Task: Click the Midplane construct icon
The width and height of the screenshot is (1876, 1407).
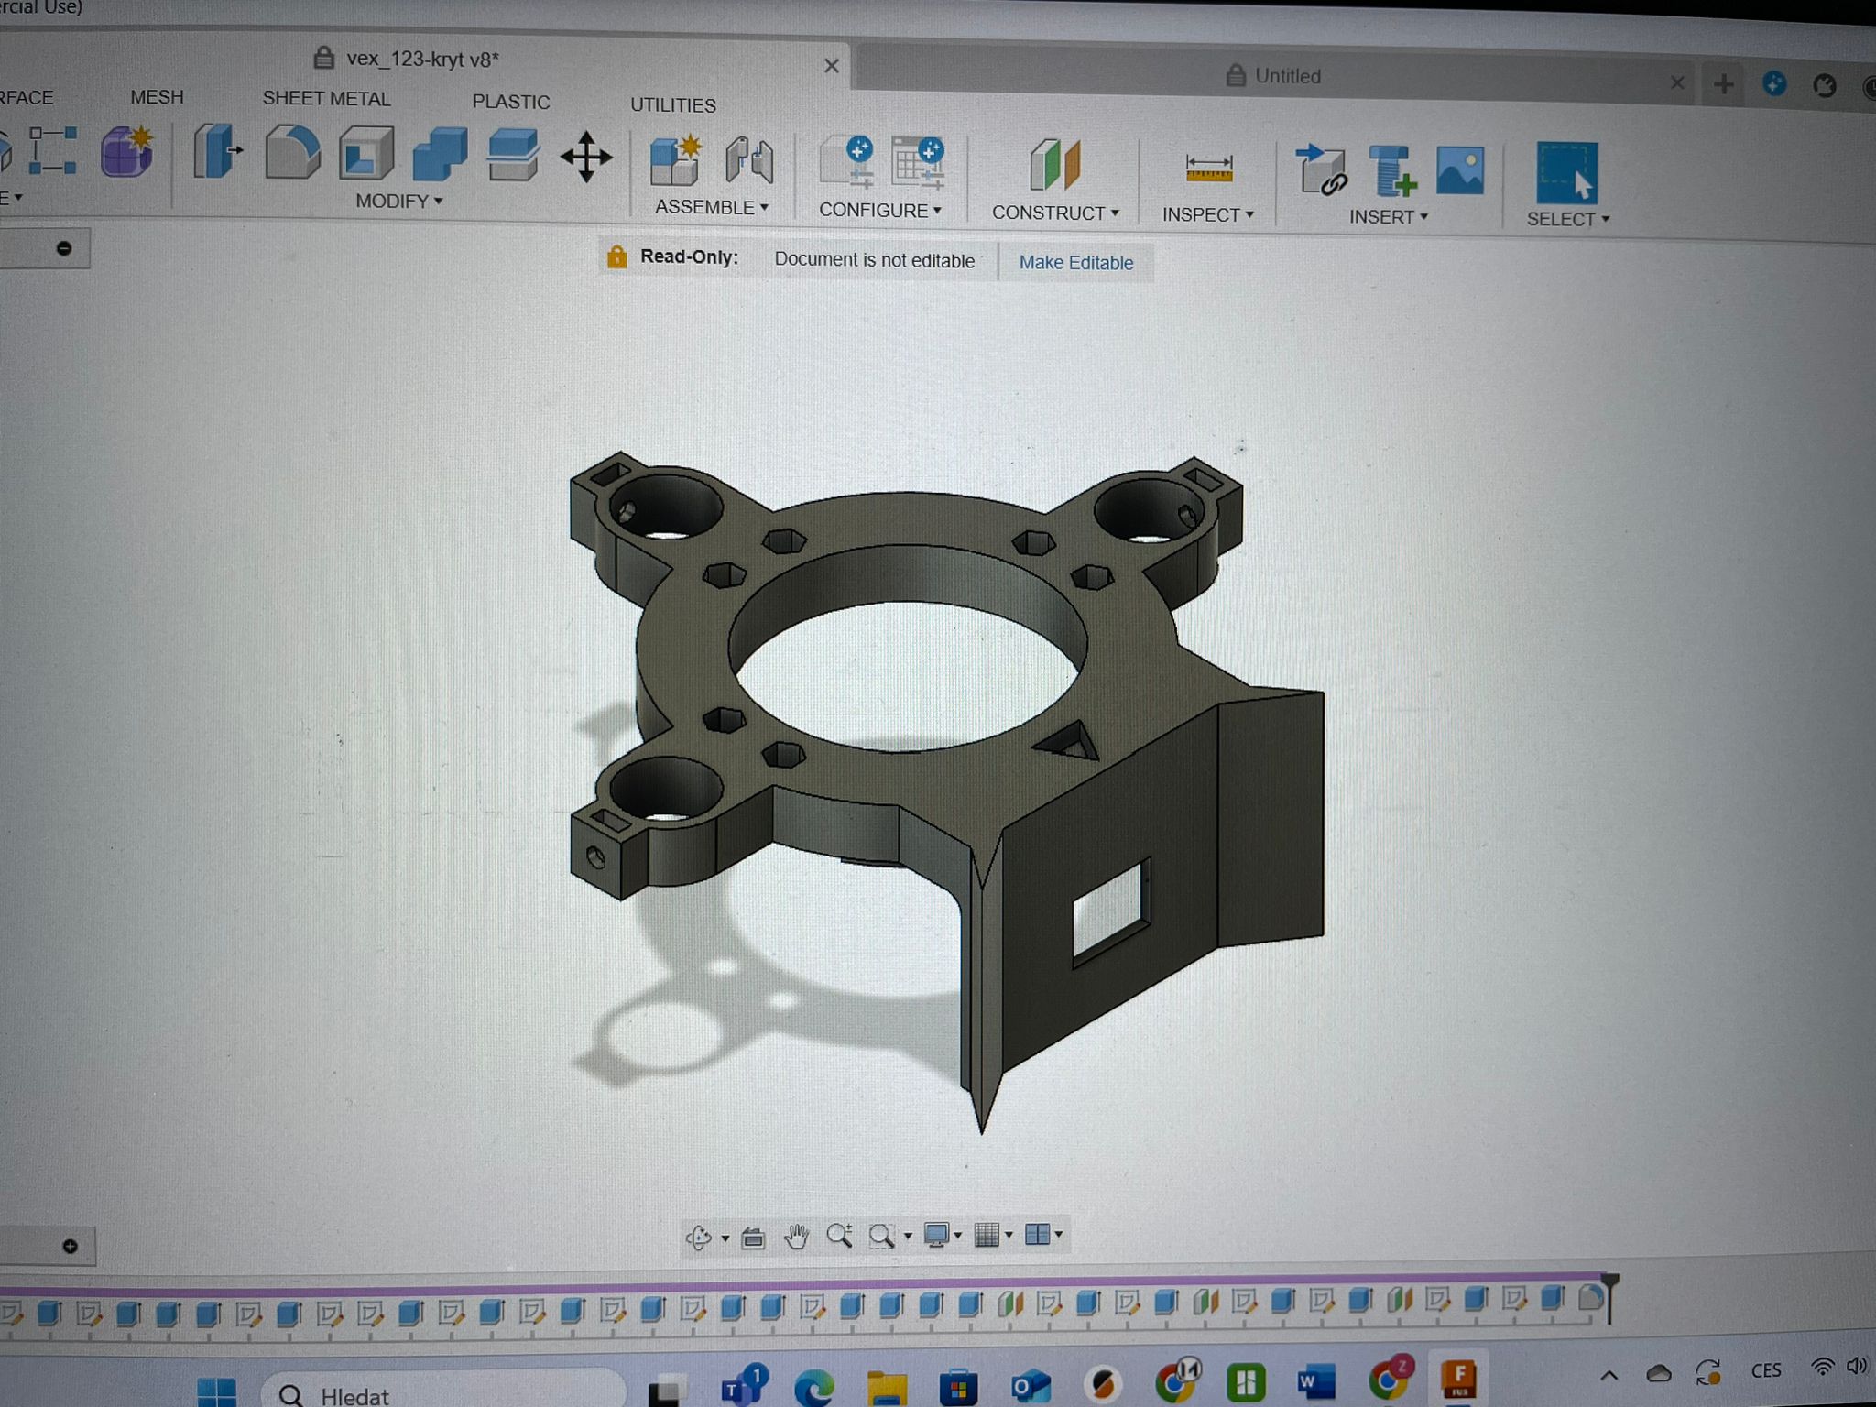Action: click(x=1054, y=165)
